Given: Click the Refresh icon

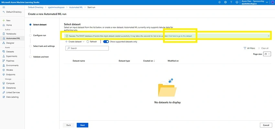Looking at the screenshot, I should pos(88,42).
